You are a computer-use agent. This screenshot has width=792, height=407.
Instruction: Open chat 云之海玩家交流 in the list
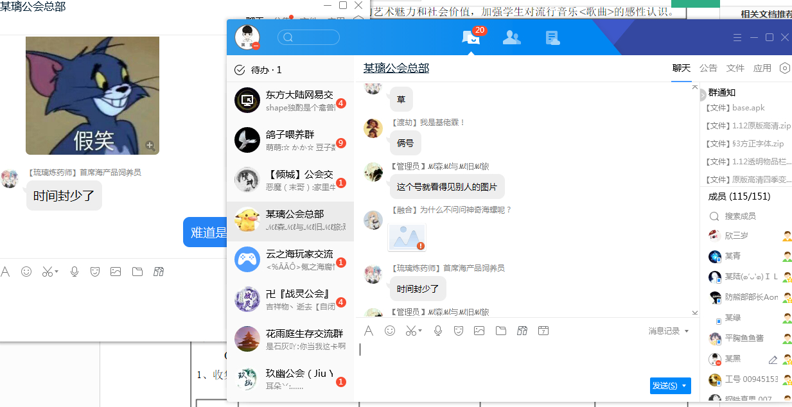pyautogui.click(x=290, y=259)
